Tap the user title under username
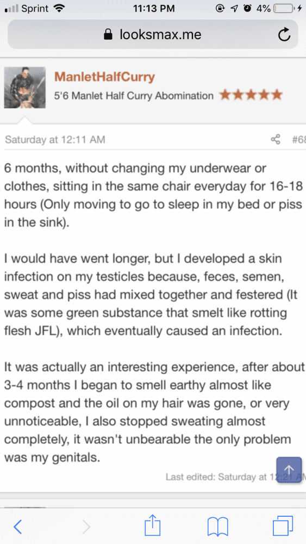 click(x=134, y=95)
